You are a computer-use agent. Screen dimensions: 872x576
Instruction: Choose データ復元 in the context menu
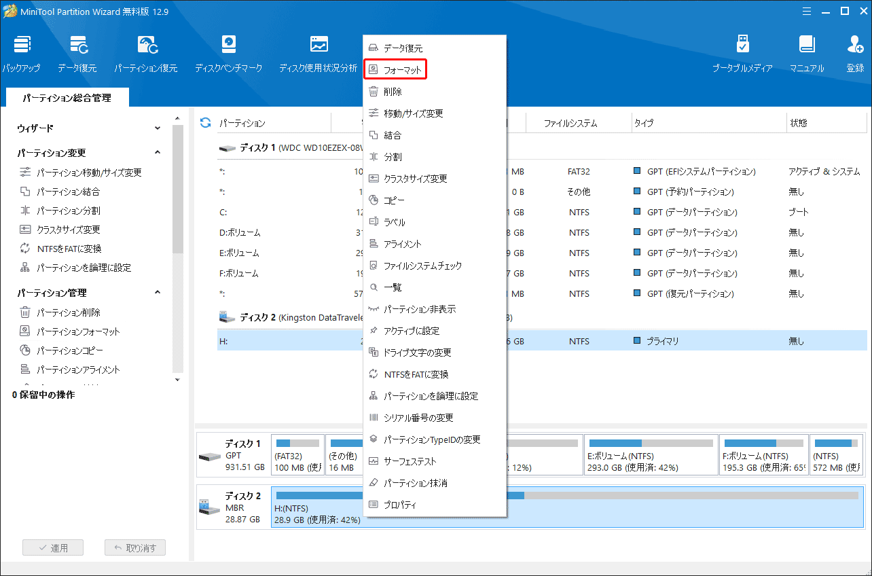[435, 48]
